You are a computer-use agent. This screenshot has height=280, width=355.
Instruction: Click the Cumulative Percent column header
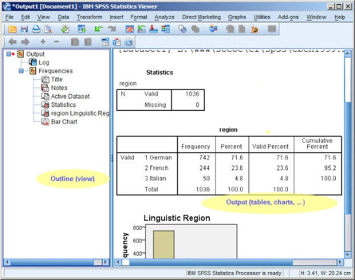(317, 143)
